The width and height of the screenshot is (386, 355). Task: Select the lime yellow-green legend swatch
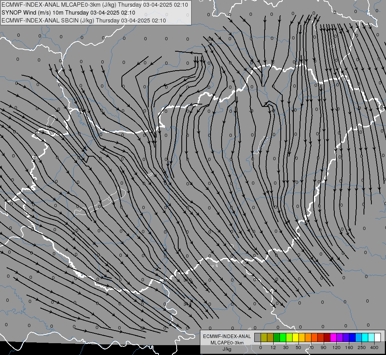point(289,337)
